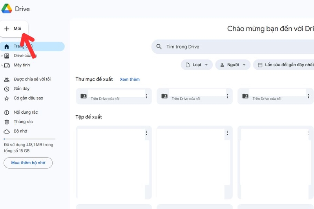Click the Google Drive logo
Image resolution: width=314 pixels, height=209 pixels.
(x=7, y=9)
